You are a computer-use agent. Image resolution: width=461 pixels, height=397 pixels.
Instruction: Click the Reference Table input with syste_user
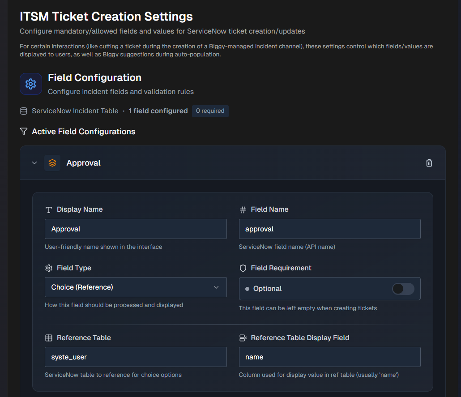[x=135, y=357]
